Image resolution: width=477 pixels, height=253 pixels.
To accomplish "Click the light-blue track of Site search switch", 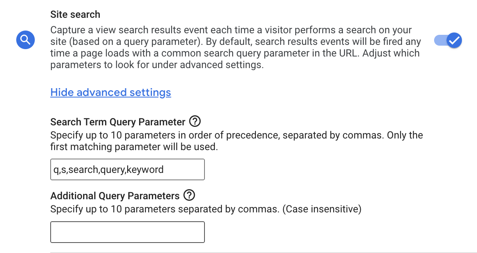I will pos(440,40).
